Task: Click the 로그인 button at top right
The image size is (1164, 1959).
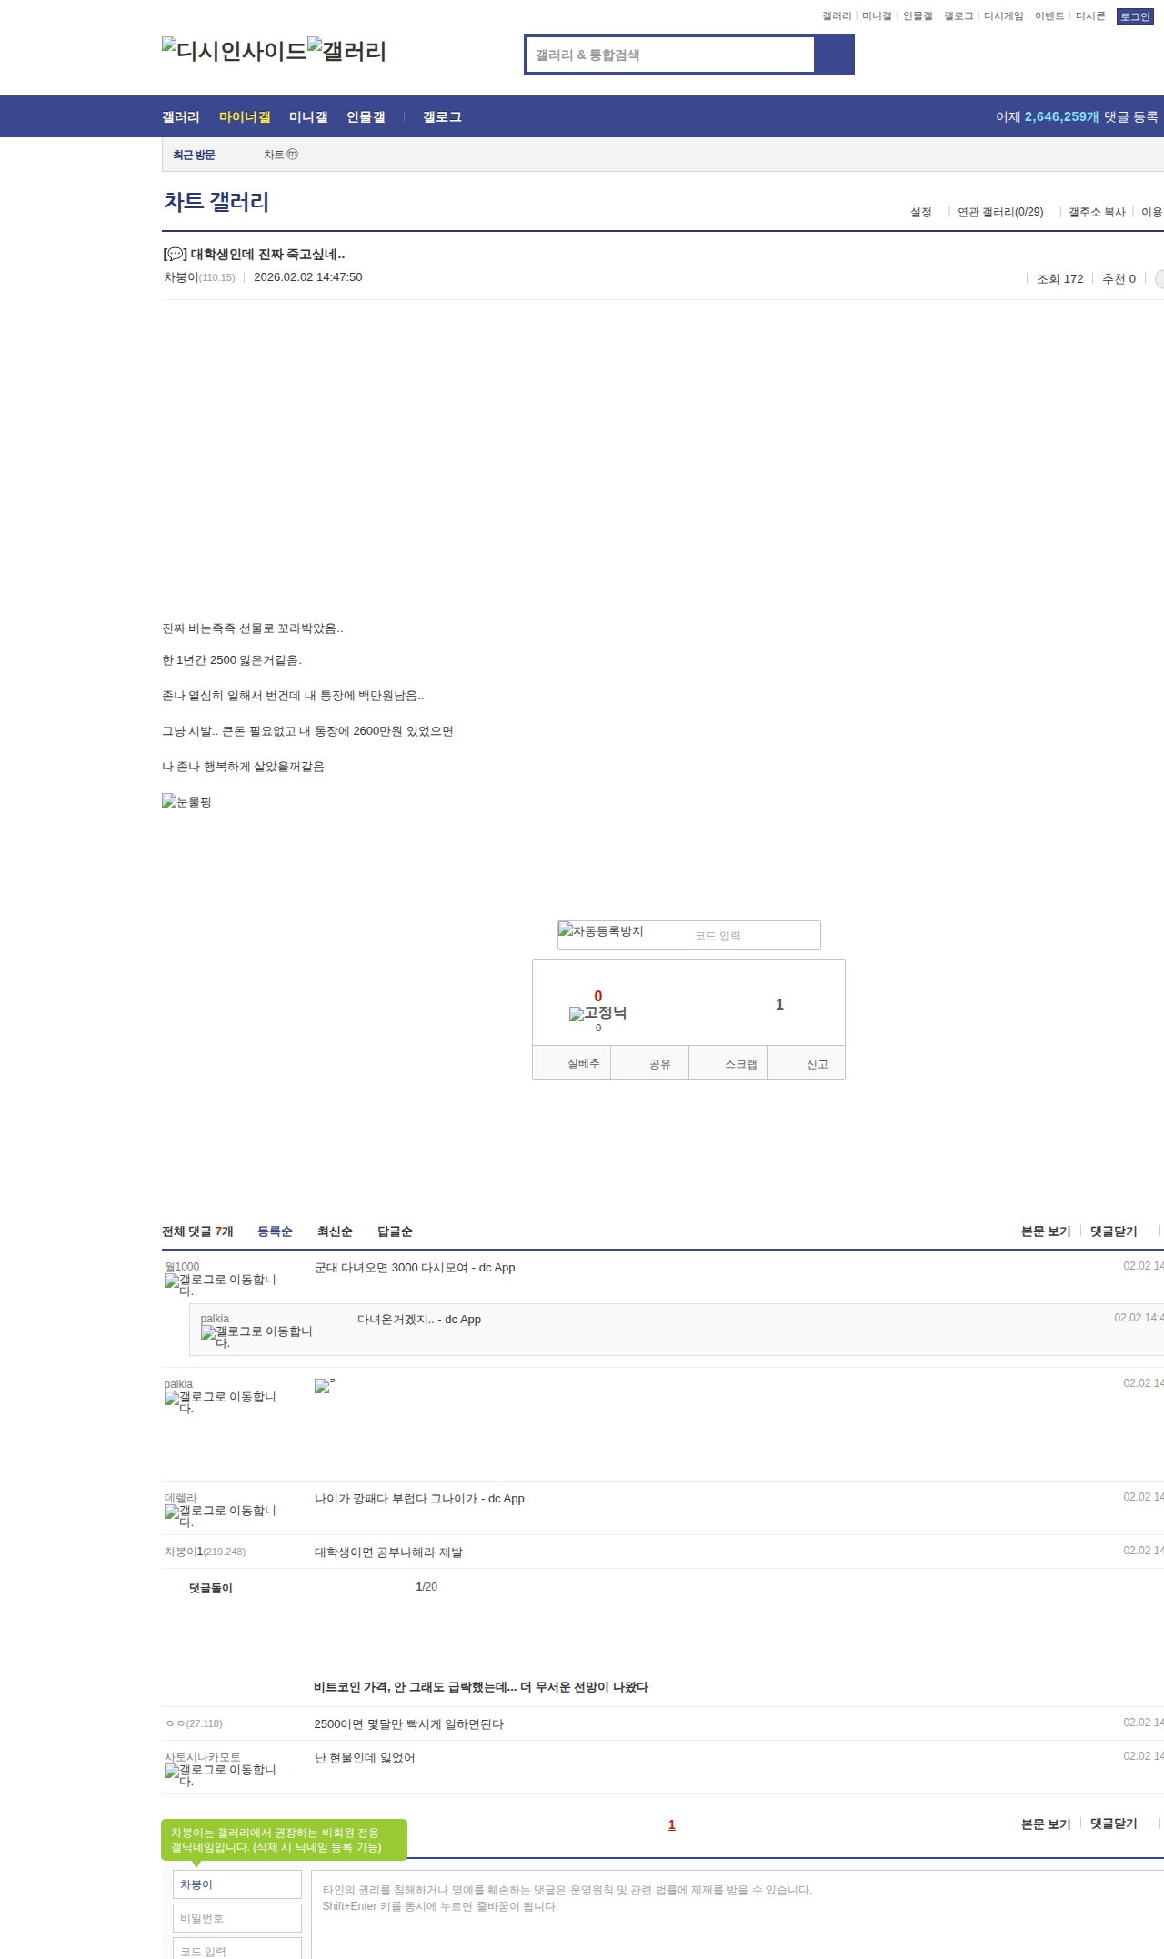Action: tap(1135, 16)
